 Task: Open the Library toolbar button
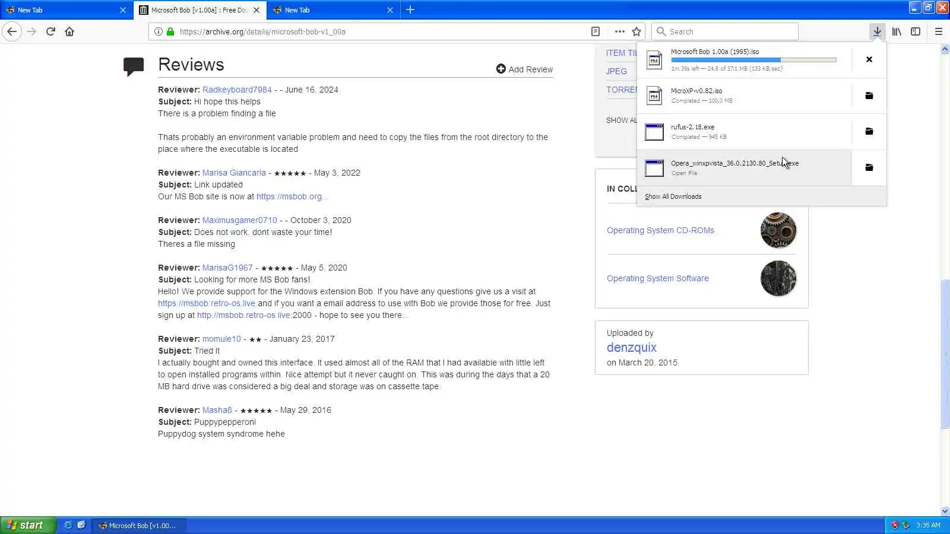click(x=897, y=31)
